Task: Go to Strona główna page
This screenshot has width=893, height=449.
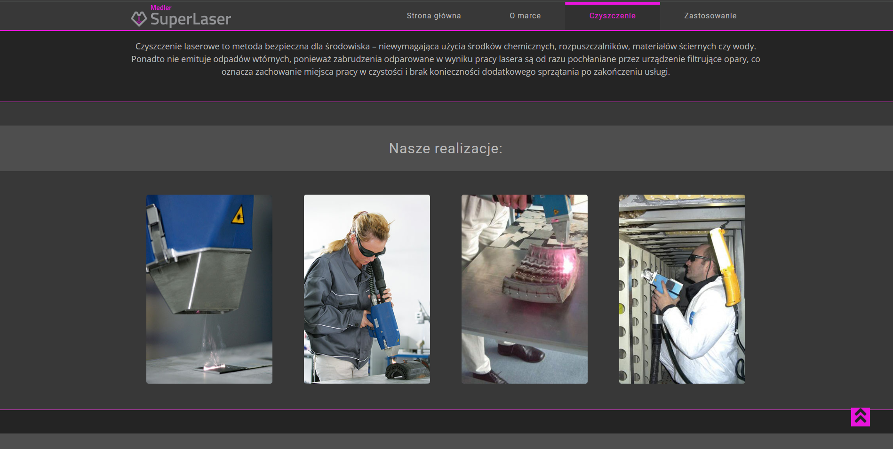Action: coord(433,16)
